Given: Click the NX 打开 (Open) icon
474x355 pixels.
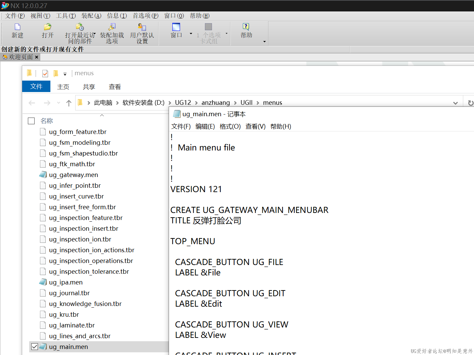Looking at the screenshot, I should (x=48, y=27).
